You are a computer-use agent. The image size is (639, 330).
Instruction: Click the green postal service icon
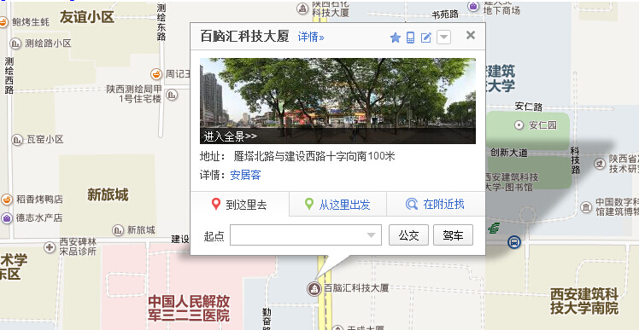[x=494, y=228]
